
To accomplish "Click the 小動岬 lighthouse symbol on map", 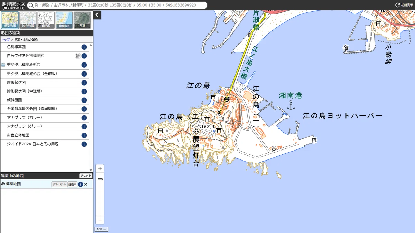I will 345,48.
